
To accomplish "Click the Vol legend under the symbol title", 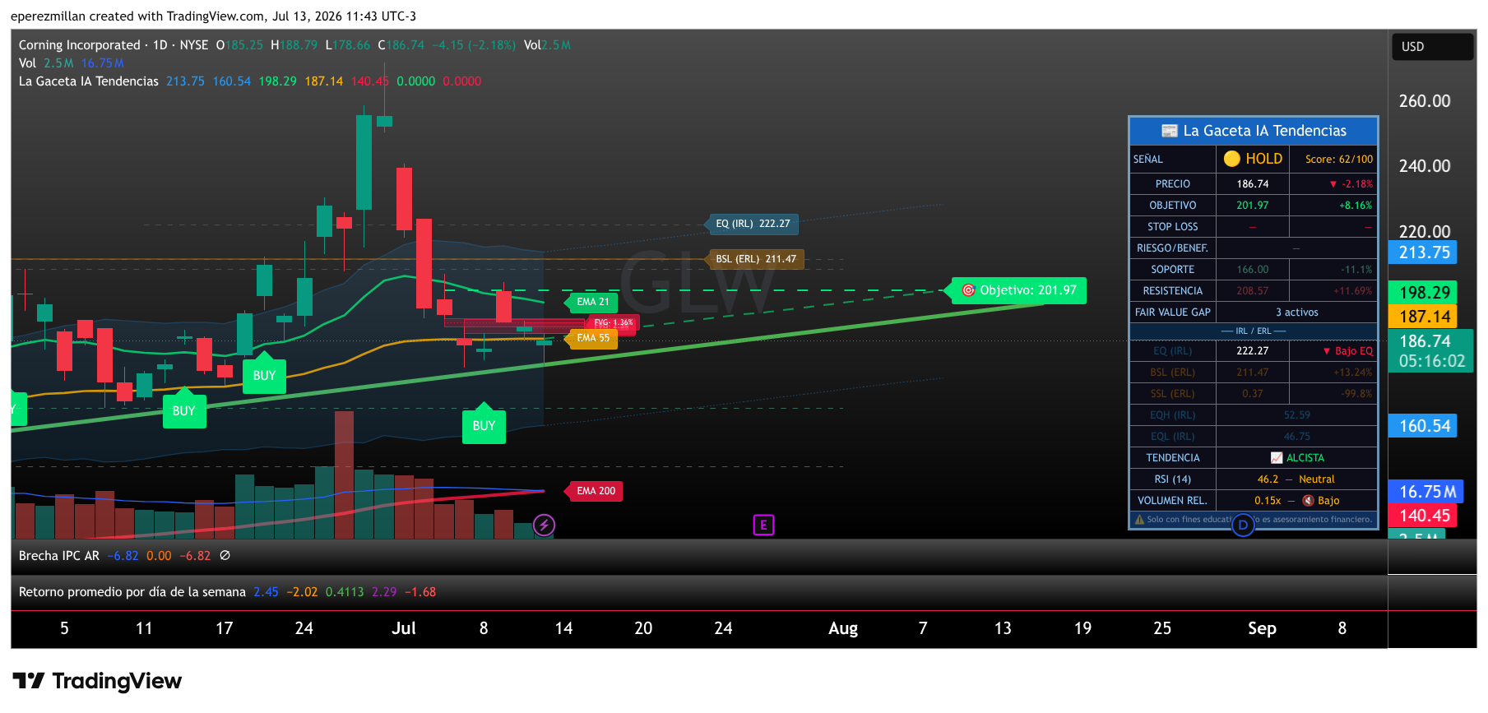I will [x=27, y=63].
